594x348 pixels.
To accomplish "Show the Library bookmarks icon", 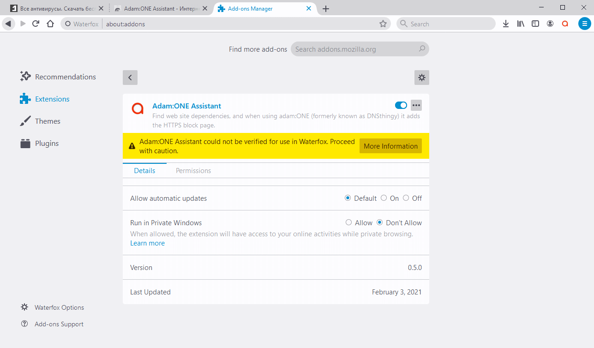I will tap(521, 24).
